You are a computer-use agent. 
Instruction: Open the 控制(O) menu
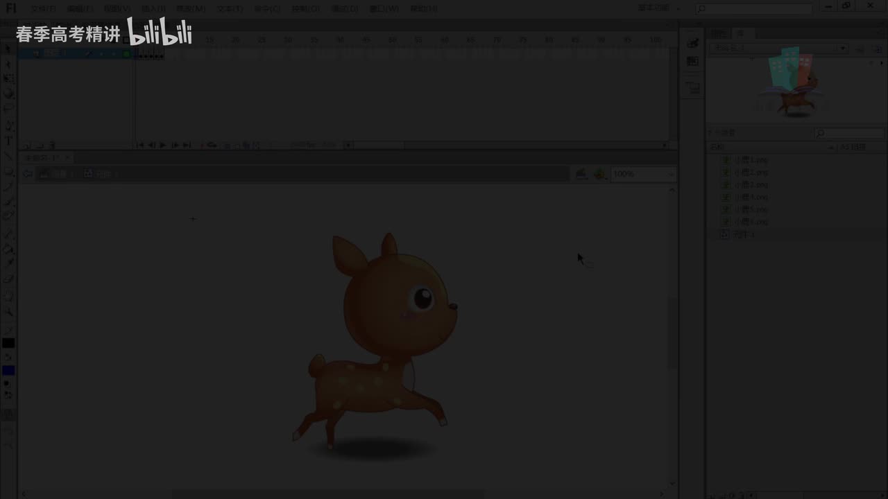click(305, 8)
